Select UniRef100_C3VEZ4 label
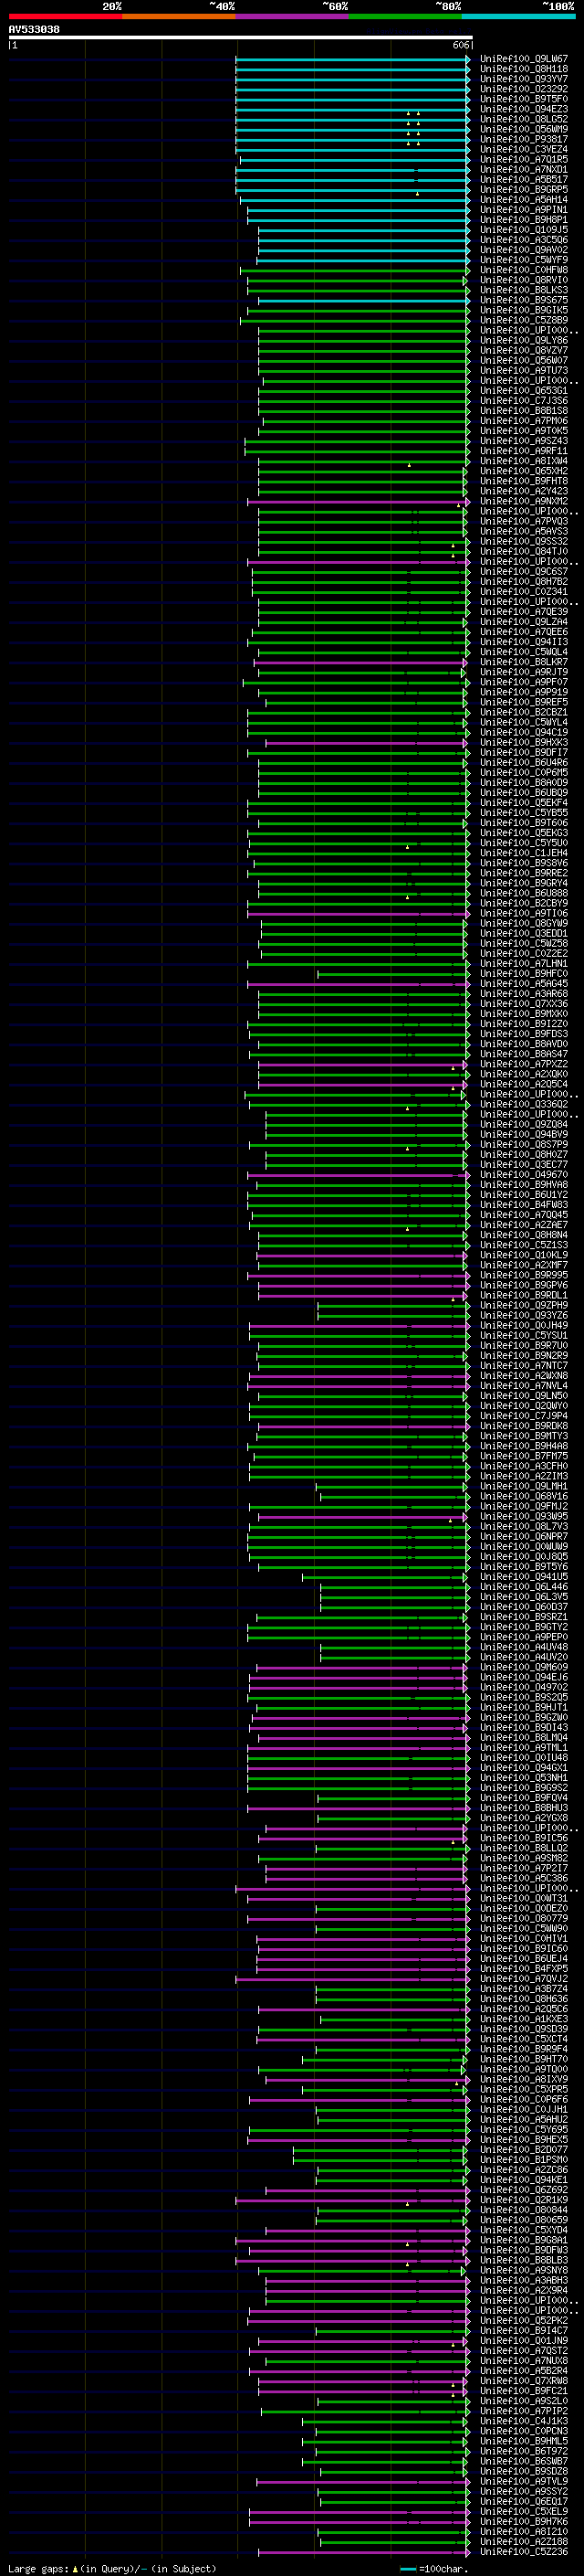Screen dimensions: 584x2576 click(524, 149)
